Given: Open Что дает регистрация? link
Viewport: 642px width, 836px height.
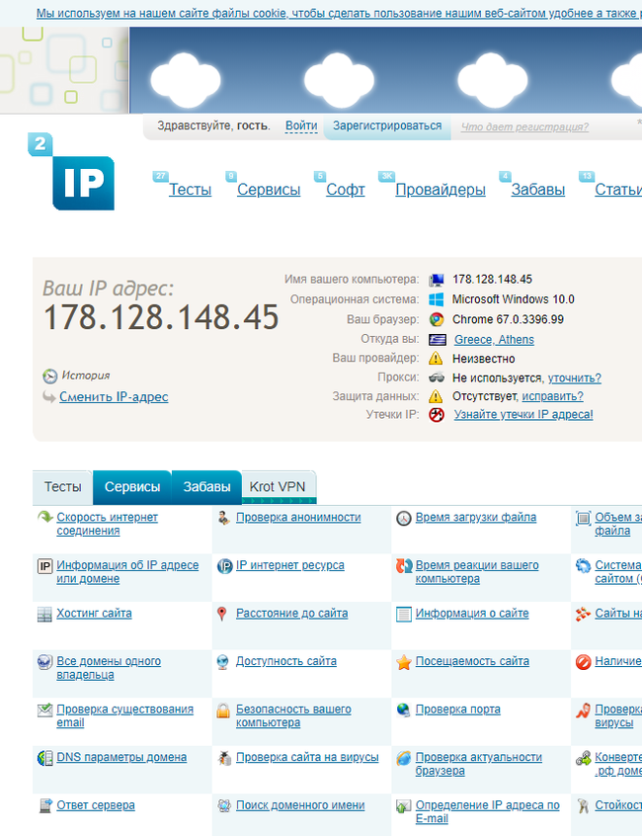Looking at the screenshot, I should coord(524,126).
